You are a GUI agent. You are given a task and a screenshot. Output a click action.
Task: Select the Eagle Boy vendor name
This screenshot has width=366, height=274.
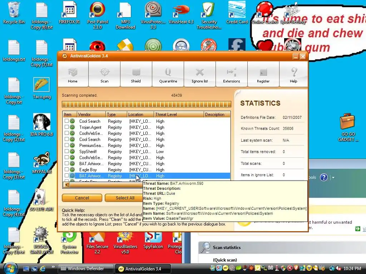pyautogui.click(x=88, y=169)
